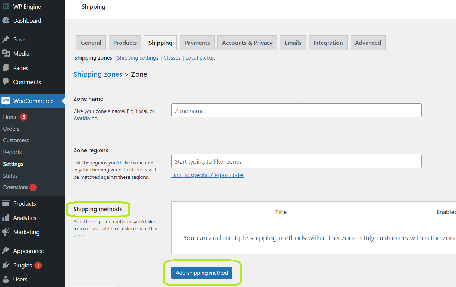Open the Plugins plug icon

click(x=6, y=265)
